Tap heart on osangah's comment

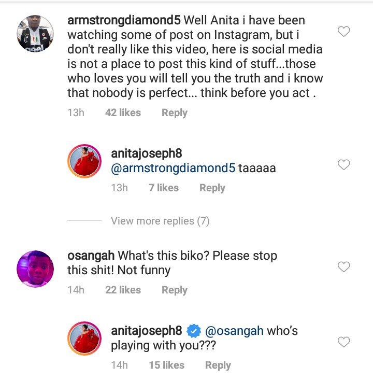[x=343, y=267]
